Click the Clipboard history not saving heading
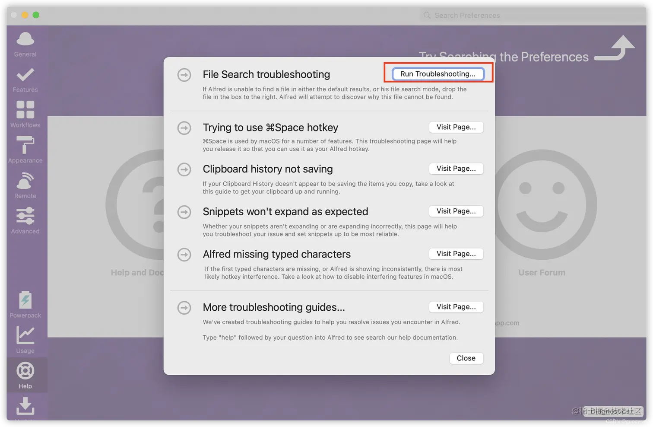 point(268,169)
